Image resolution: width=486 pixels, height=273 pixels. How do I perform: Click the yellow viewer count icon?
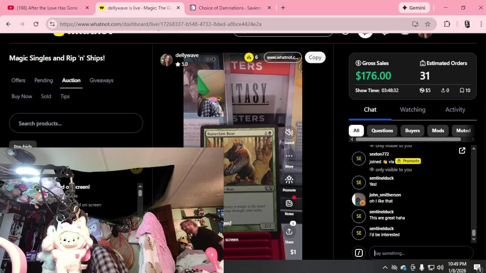249,57
